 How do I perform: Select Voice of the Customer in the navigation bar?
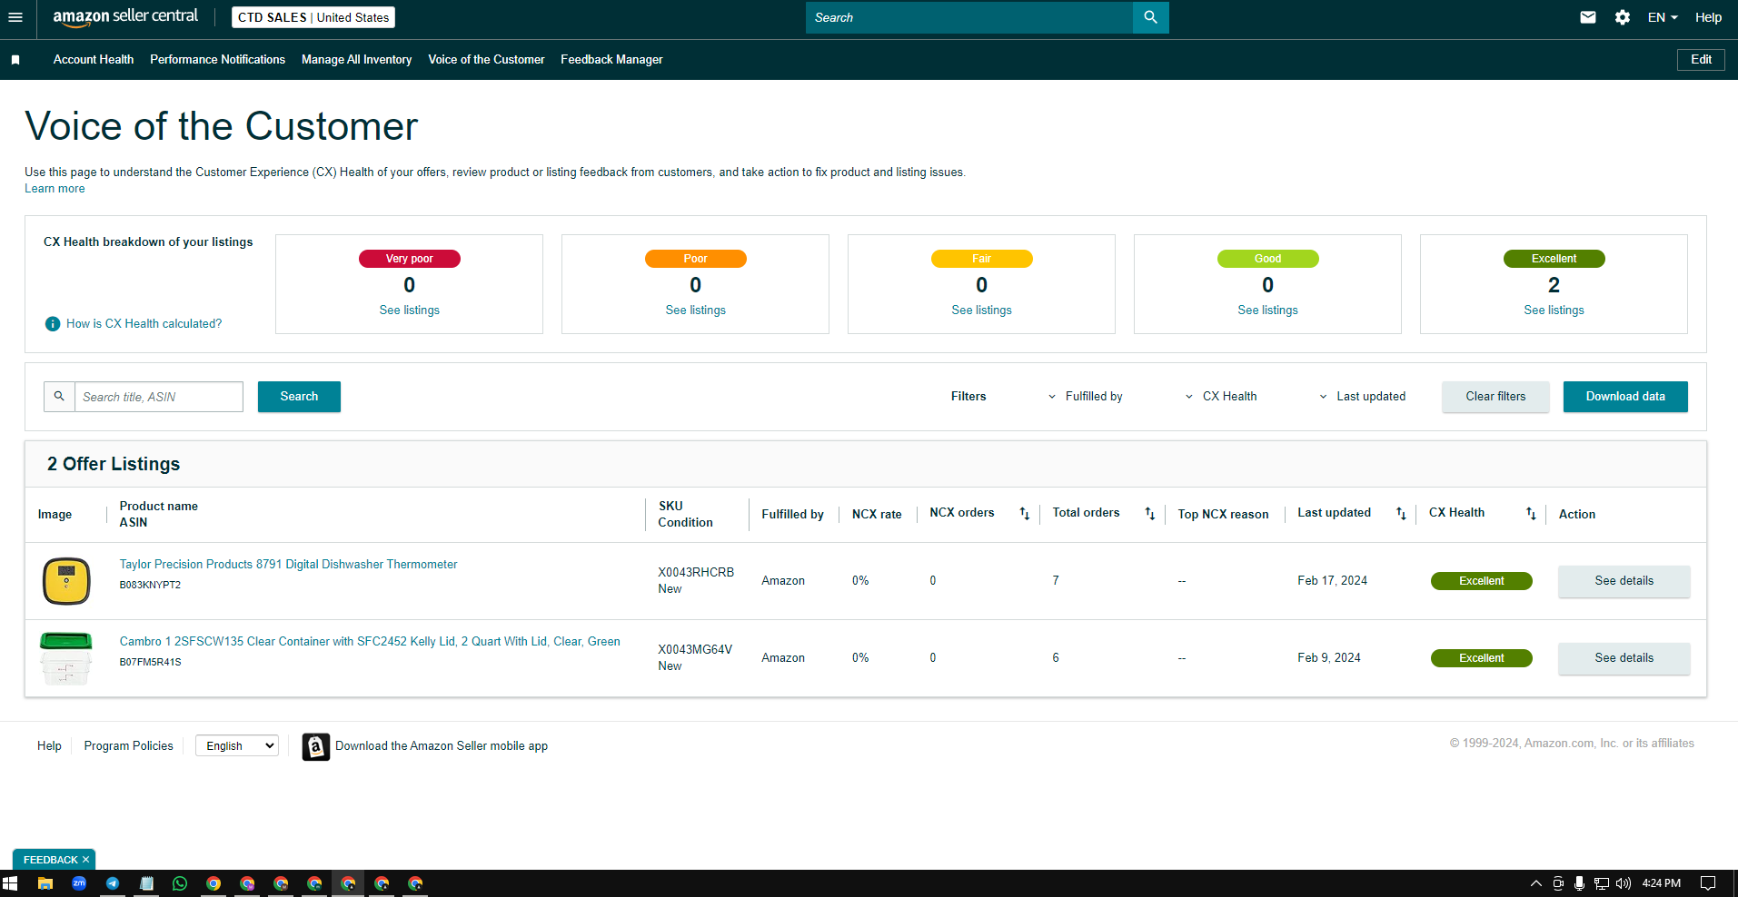486,60
